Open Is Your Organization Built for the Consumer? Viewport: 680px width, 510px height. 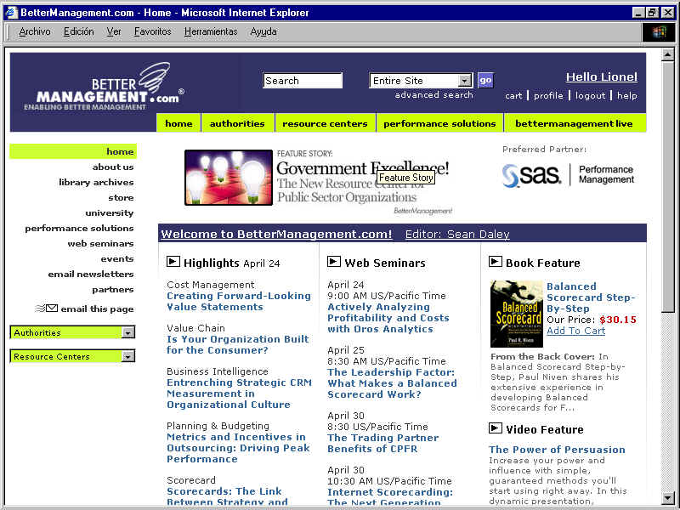pos(238,345)
